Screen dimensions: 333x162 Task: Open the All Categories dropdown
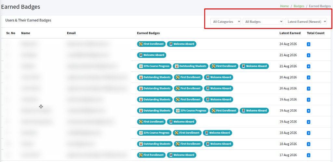click(226, 22)
